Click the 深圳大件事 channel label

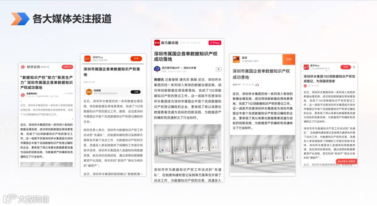(x=190, y=68)
